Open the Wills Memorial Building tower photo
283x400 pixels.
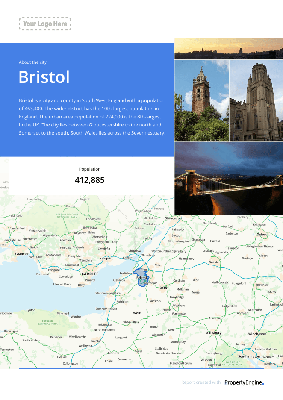click(x=256, y=100)
